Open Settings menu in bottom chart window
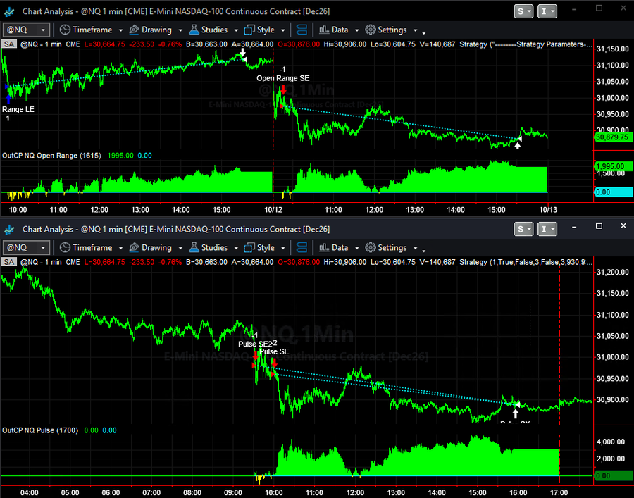This screenshot has height=498, width=634. pyautogui.click(x=391, y=248)
